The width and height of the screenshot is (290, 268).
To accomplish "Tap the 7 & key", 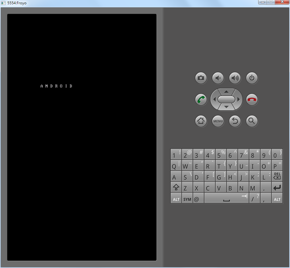I will [x=243, y=154].
